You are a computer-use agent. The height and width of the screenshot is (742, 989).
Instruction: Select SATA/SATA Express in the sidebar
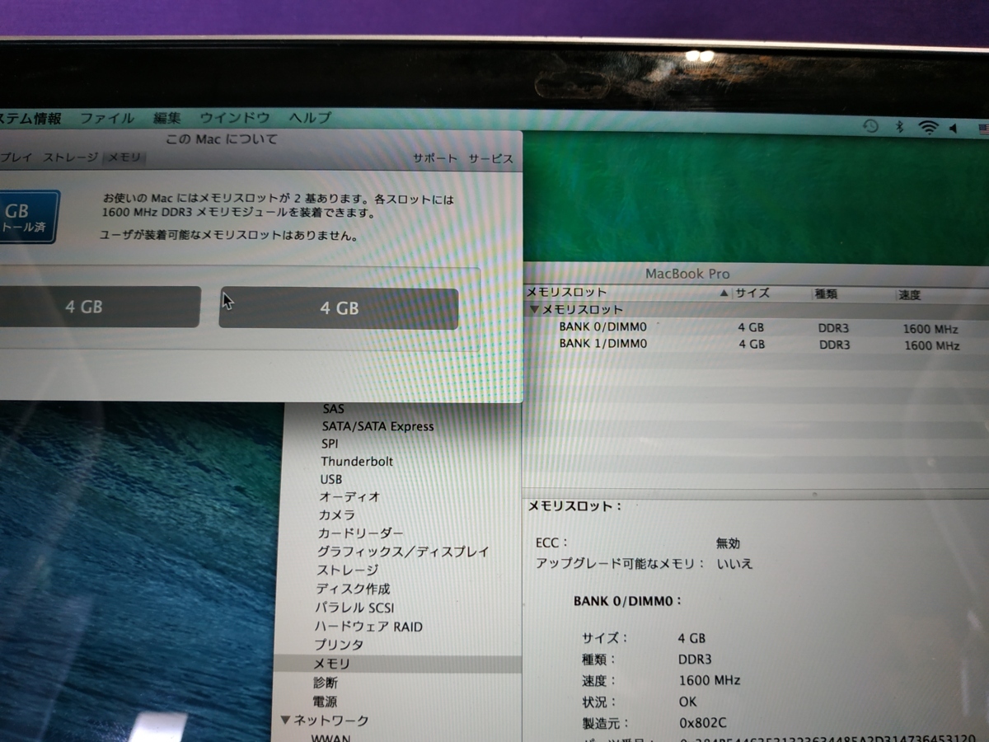[x=377, y=426]
